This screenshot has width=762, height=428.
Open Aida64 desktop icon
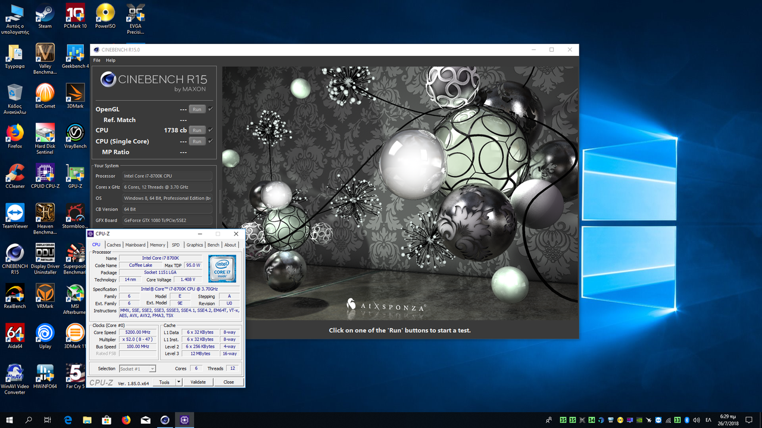point(15,336)
